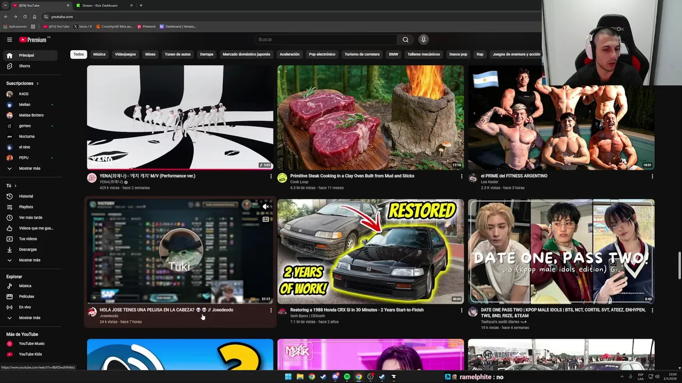682x383 pixels.
Task: Open K4OS subscription channel
Action: pyautogui.click(x=30, y=94)
